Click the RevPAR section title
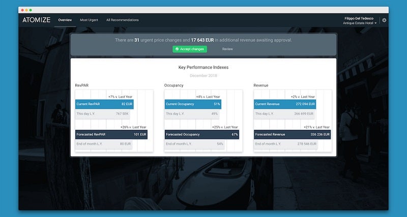 [x=81, y=85]
